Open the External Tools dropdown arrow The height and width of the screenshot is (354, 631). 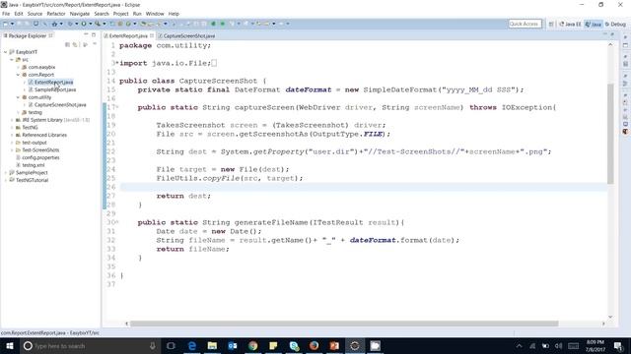pyautogui.click(x=104, y=24)
